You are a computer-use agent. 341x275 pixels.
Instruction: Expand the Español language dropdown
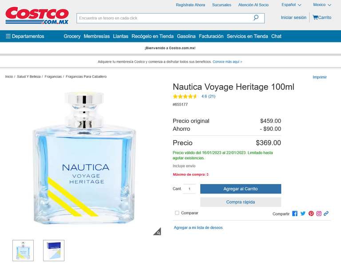pos(291,5)
